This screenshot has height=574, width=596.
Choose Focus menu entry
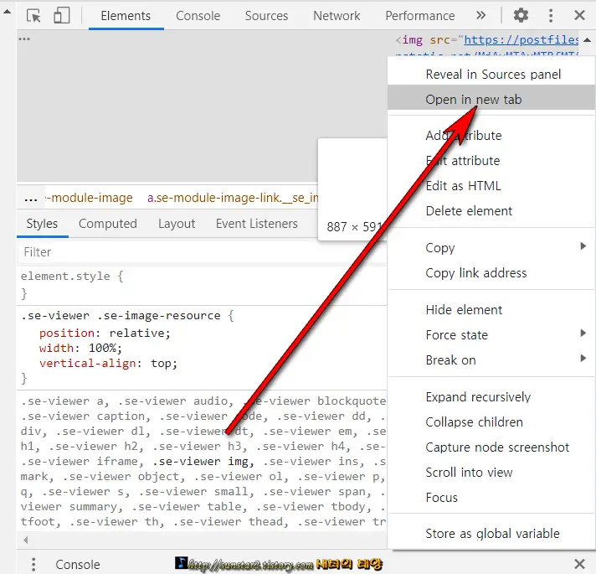491,497
